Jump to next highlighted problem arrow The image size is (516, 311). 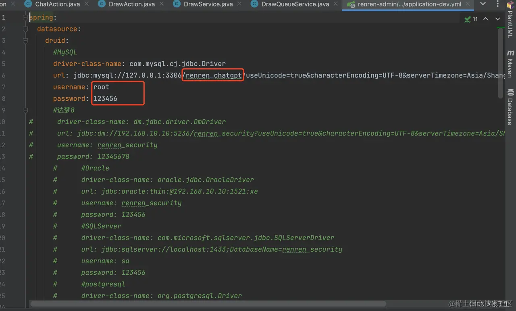[x=497, y=19]
